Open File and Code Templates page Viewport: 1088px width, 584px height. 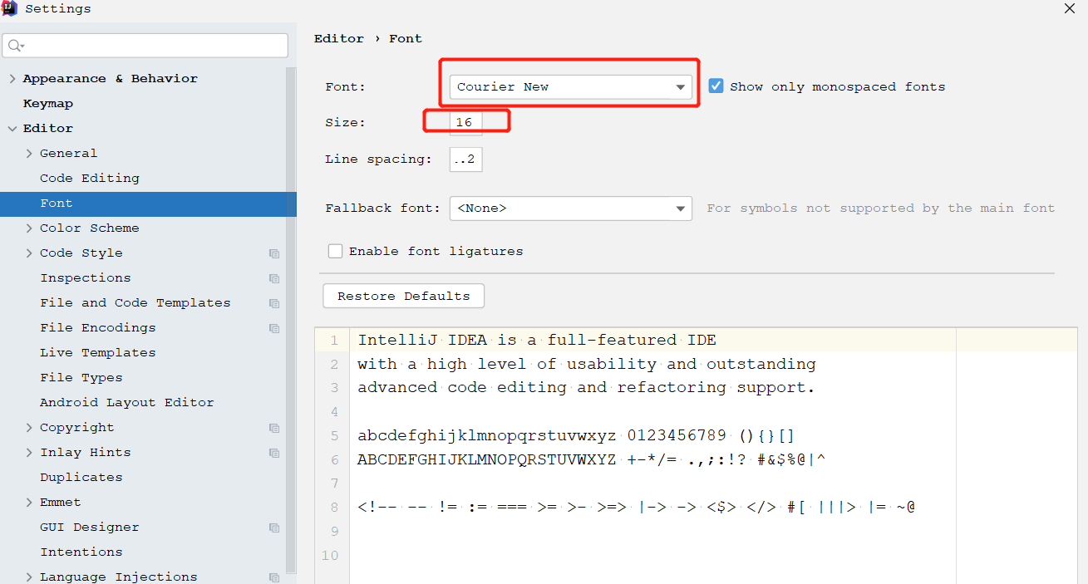(x=135, y=303)
